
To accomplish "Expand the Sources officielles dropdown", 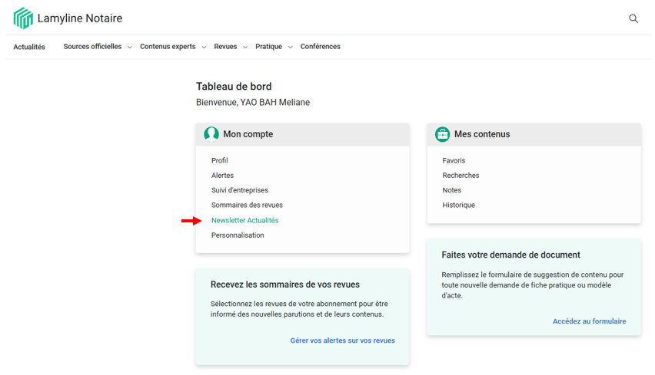I will (x=97, y=47).
